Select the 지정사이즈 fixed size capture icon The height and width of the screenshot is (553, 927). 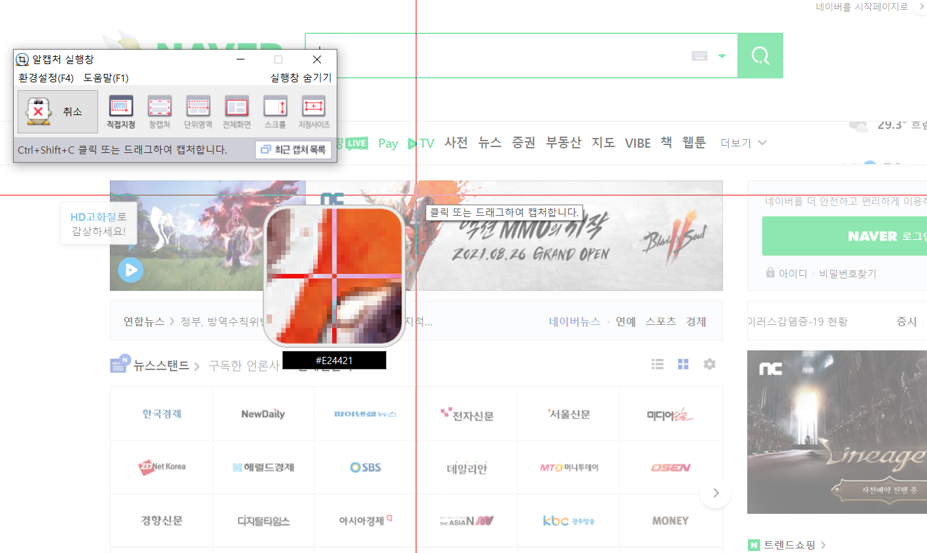314,112
